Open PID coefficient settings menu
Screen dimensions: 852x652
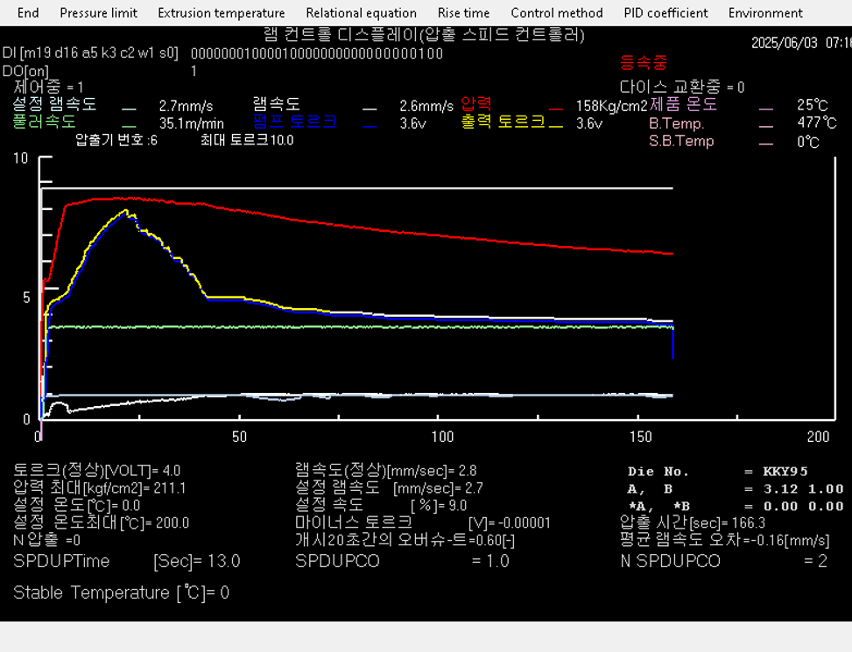(665, 13)
